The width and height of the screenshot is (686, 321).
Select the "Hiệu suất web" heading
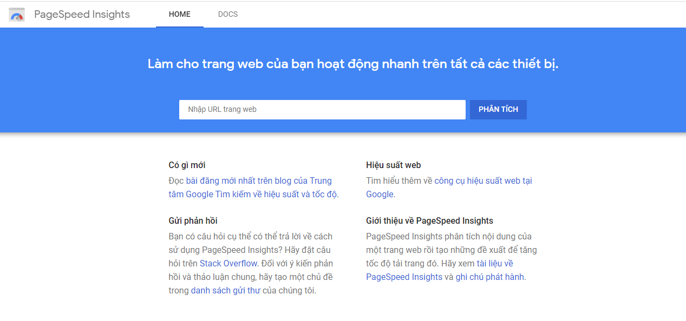tap(393, 165)
